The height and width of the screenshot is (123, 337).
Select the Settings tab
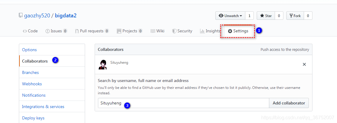238,31
